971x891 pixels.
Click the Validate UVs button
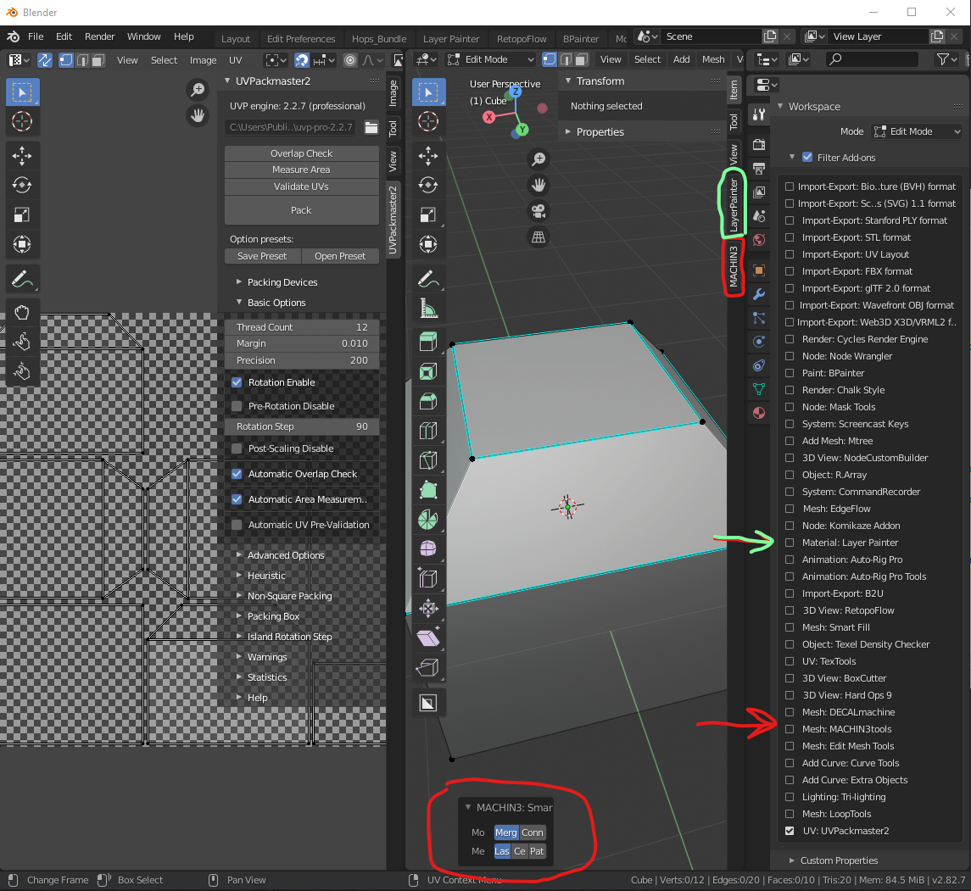coord(302,187)
